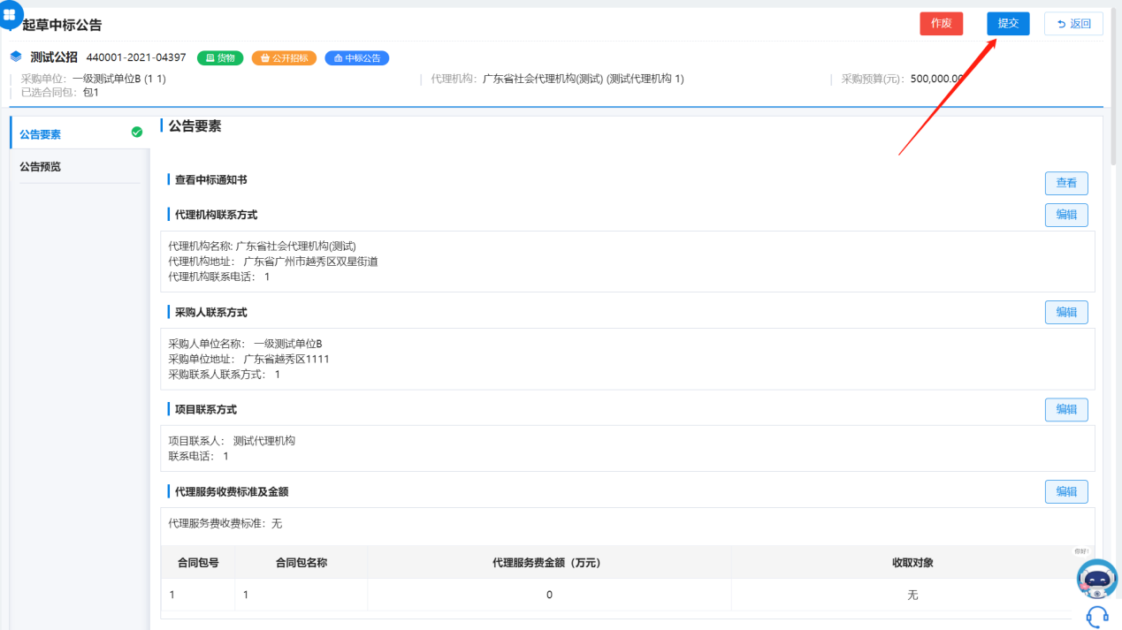1122x630 pixels.
Task: Edit the 项目联系方式 section
Action: pyautogui.click(x=1066, y=410)
